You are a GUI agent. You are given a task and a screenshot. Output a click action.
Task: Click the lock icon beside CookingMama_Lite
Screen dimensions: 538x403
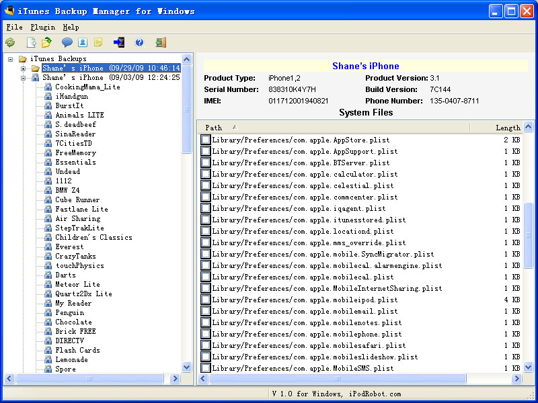pos(48,87)
